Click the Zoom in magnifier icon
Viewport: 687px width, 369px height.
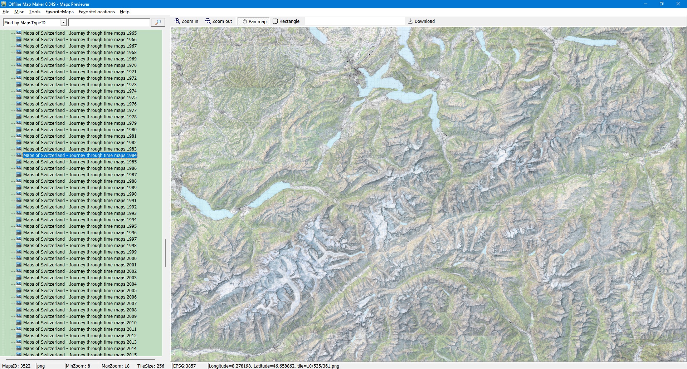tap(177, 21)
